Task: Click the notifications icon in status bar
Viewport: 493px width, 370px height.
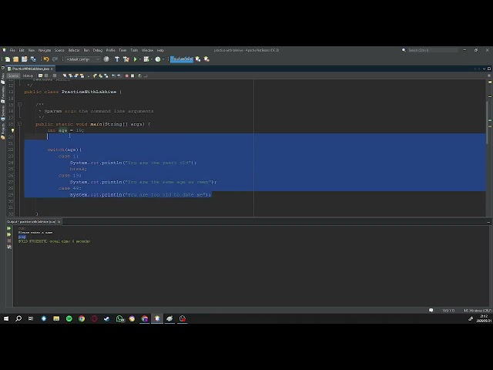Action: 431,311
